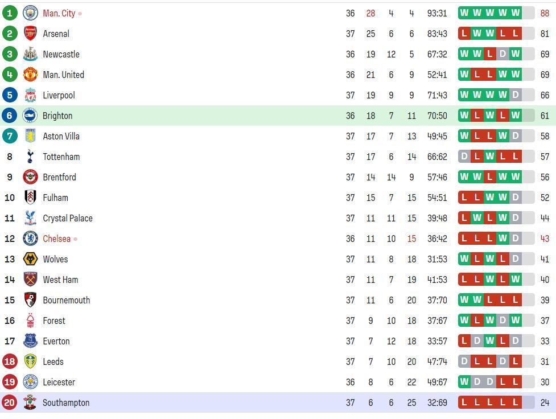Click Leeds' first draw form badge
The height and width of the screenshot is (419, 556).
click(464, 362)
